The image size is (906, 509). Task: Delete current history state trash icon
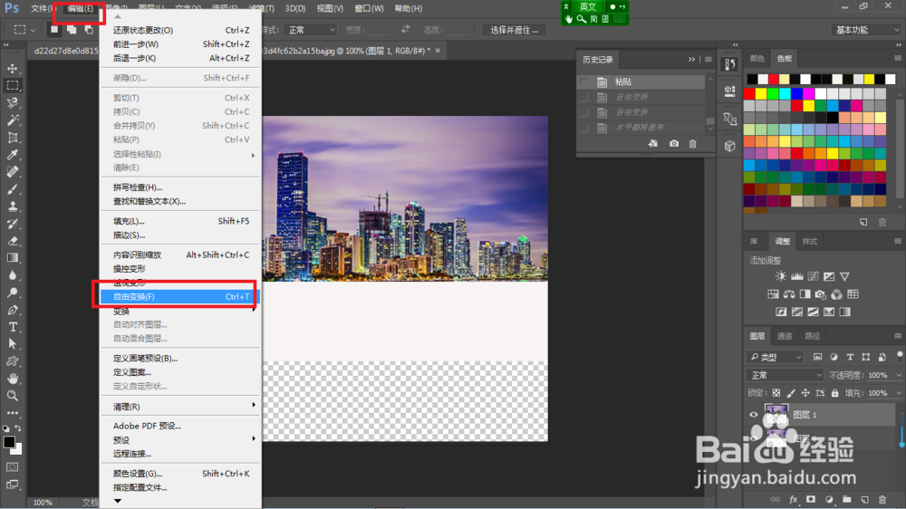coord(693,143)
